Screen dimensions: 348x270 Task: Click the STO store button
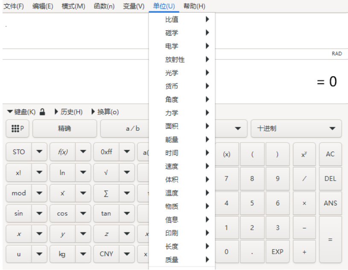(x=19, y=152)
